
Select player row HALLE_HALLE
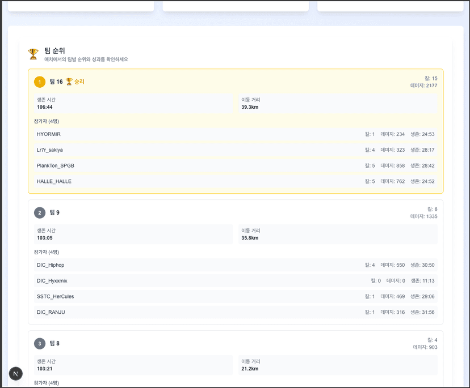pos(54,182)
